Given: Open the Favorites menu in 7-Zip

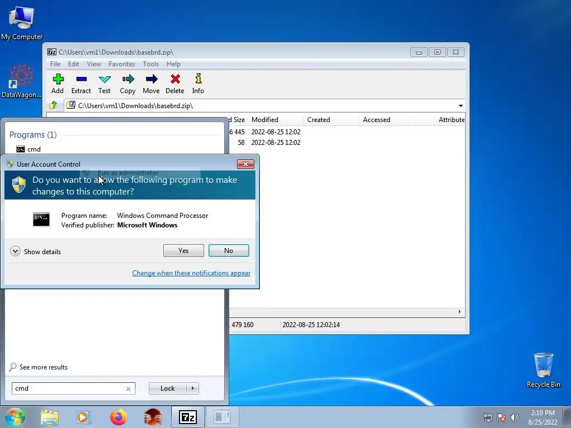Looking at the screenshot, I should click(122, 64).
